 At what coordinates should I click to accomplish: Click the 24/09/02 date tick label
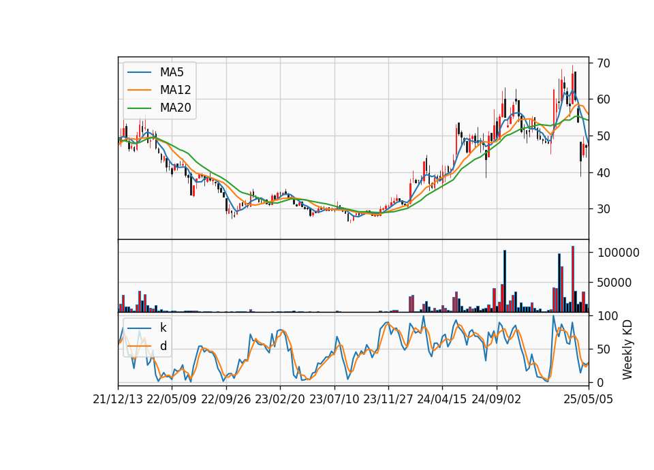tap(497, 399)
